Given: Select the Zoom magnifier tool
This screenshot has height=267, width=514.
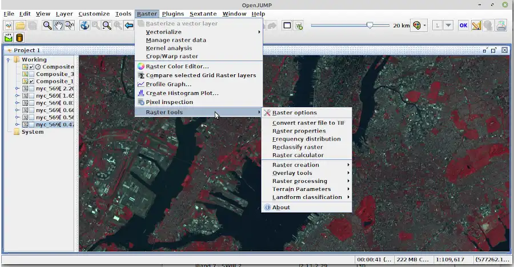Looking at the screenshot, I should pos(47,26).
